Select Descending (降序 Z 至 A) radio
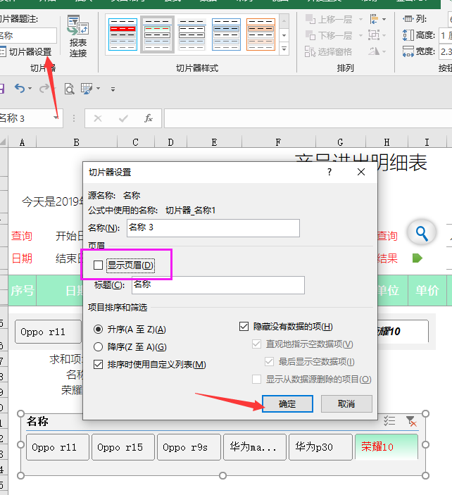452x495 pixels. [98, 347]
